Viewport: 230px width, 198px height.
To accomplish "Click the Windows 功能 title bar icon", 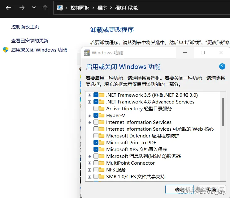I will point(87,53).
